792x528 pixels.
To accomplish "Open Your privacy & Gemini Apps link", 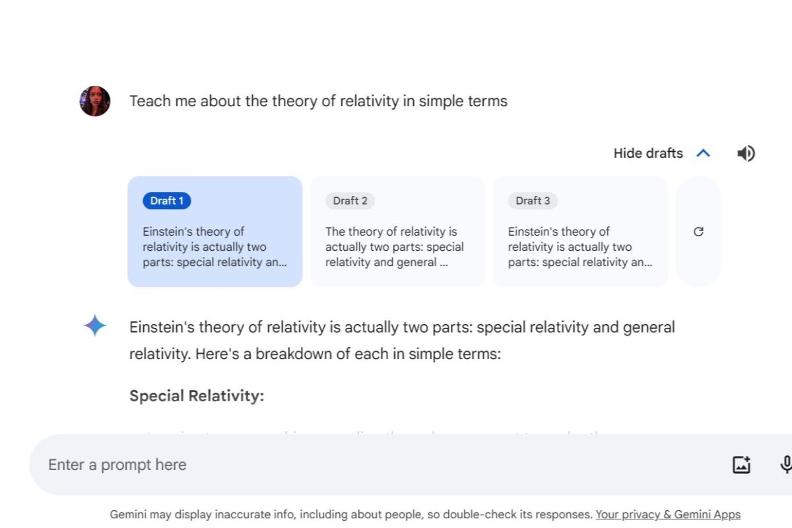I will pyautogui.click(x=668, y=514).
